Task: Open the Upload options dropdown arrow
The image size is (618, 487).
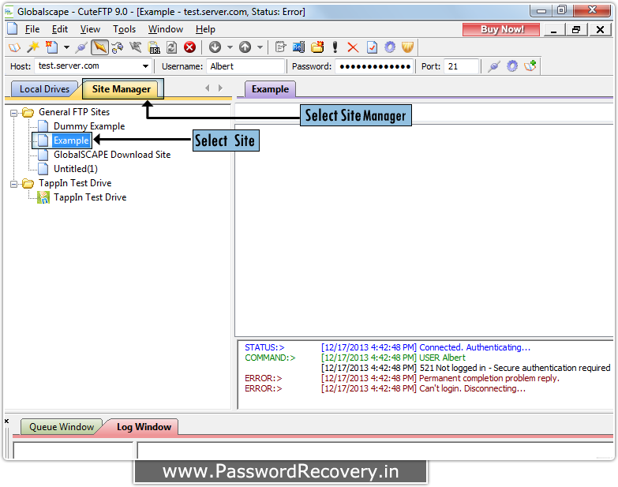Action: click(x=260, y=47)
